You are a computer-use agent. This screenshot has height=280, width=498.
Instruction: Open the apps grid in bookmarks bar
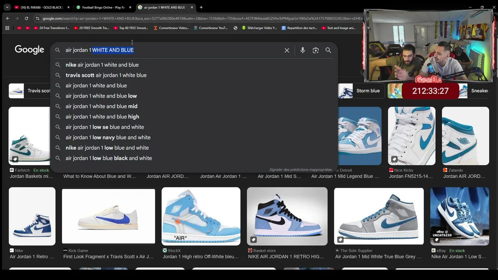(x=7, y=28)
